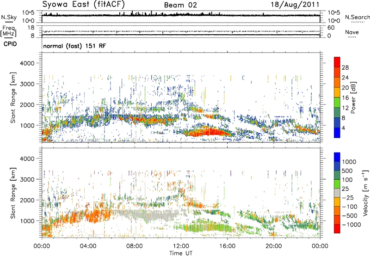Select the "Time UT" axis title
370x256 pixels.
point(181,253)
